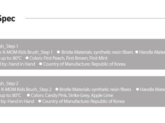This screenshot has height=123, width=165.
Task: Click the Step 2 'synthetic resin fibers' text
Action: [x=112, y=89]
